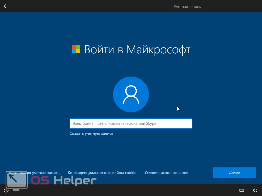
Task: Click the word Skype in the placeholder
Action: pyautogui.click(x=151, y=124)
